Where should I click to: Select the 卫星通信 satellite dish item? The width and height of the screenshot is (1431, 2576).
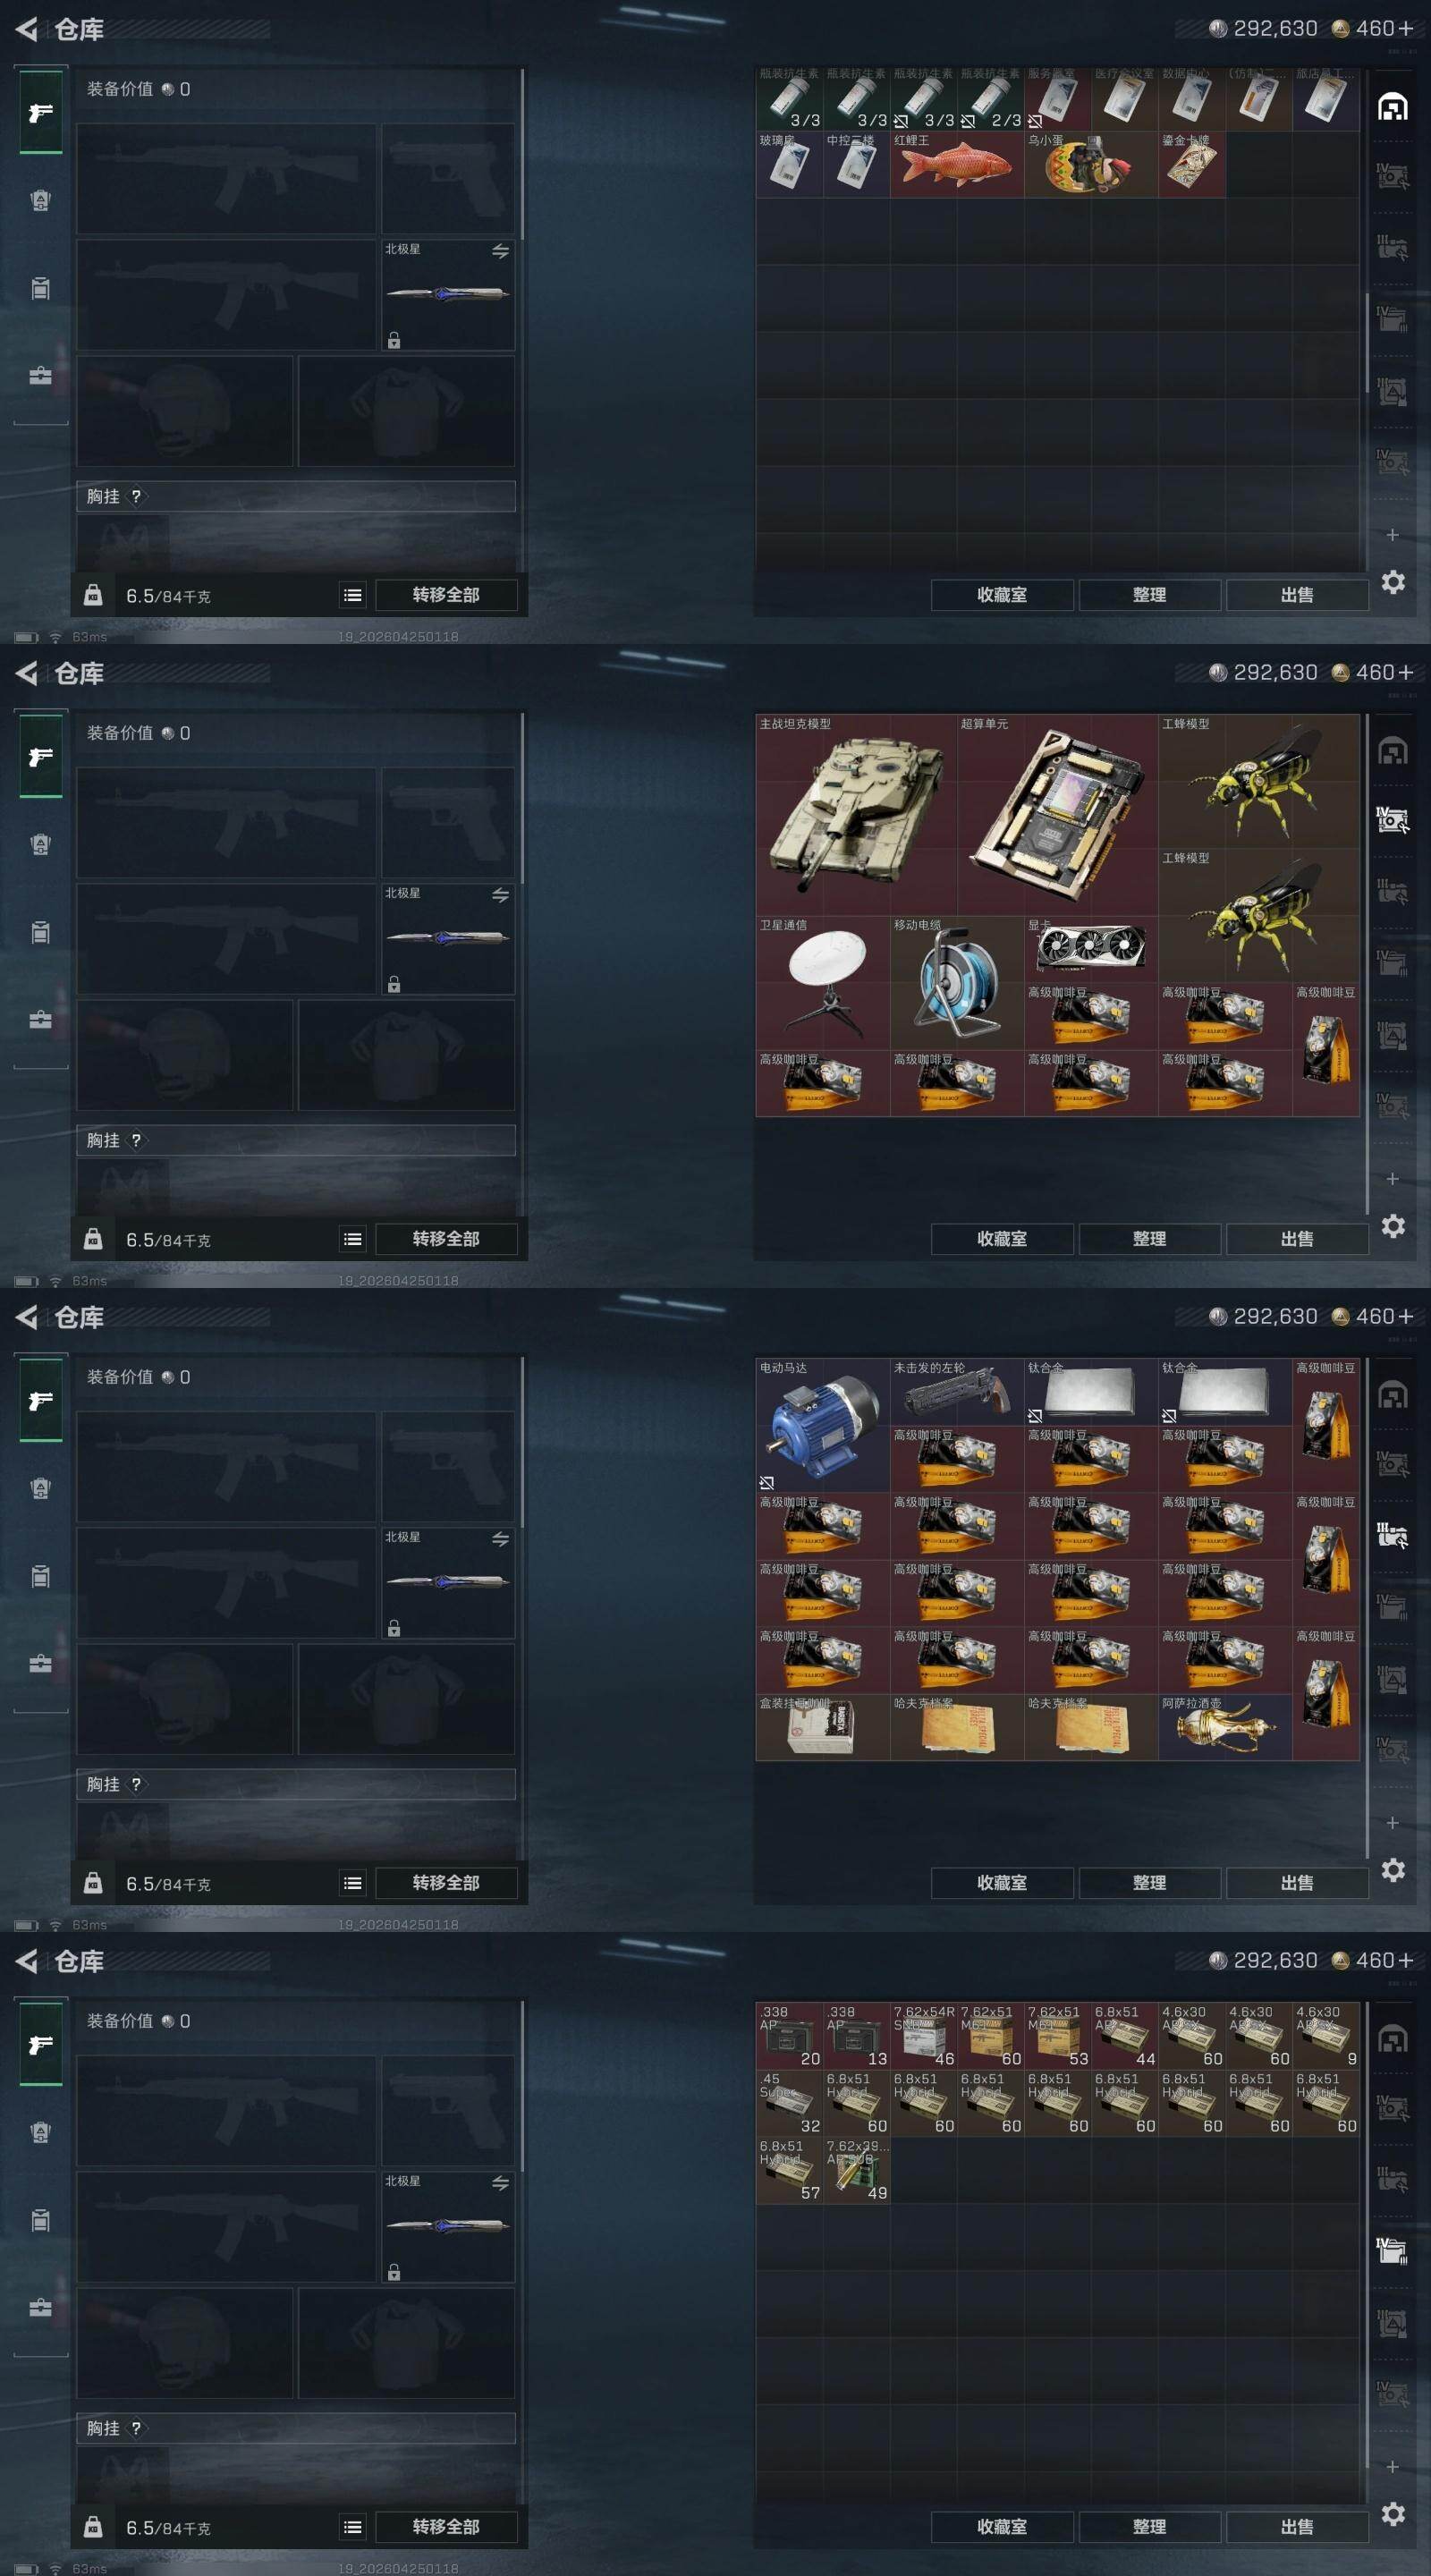(x=823, y=983)
